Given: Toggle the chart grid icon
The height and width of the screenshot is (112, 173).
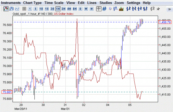Looking at the screenshot, I should click(104, 9).
